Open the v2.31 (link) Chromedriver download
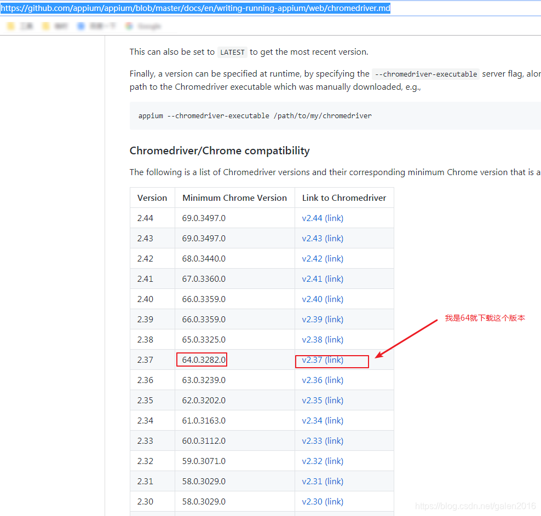The image size is (541, 516). [323, 482]
